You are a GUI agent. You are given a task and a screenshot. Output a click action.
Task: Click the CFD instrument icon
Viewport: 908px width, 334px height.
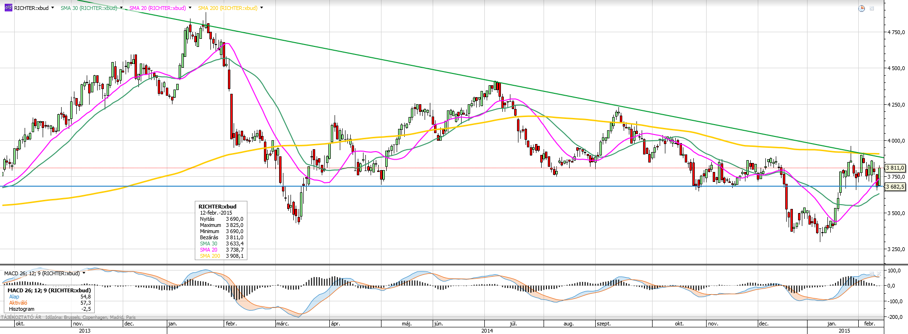click(x=8, y=8)
